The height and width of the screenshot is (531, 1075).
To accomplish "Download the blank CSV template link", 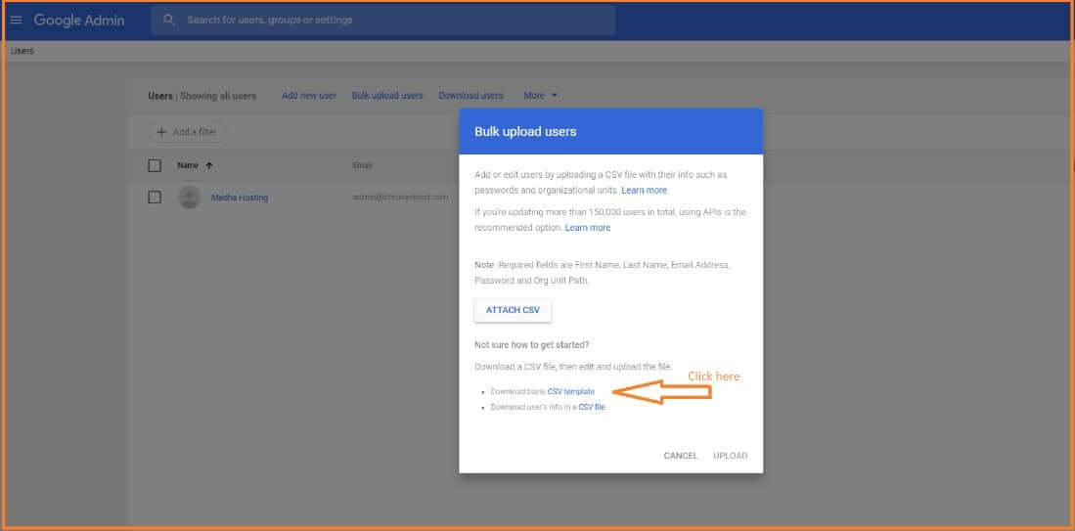I will point(570,392).
